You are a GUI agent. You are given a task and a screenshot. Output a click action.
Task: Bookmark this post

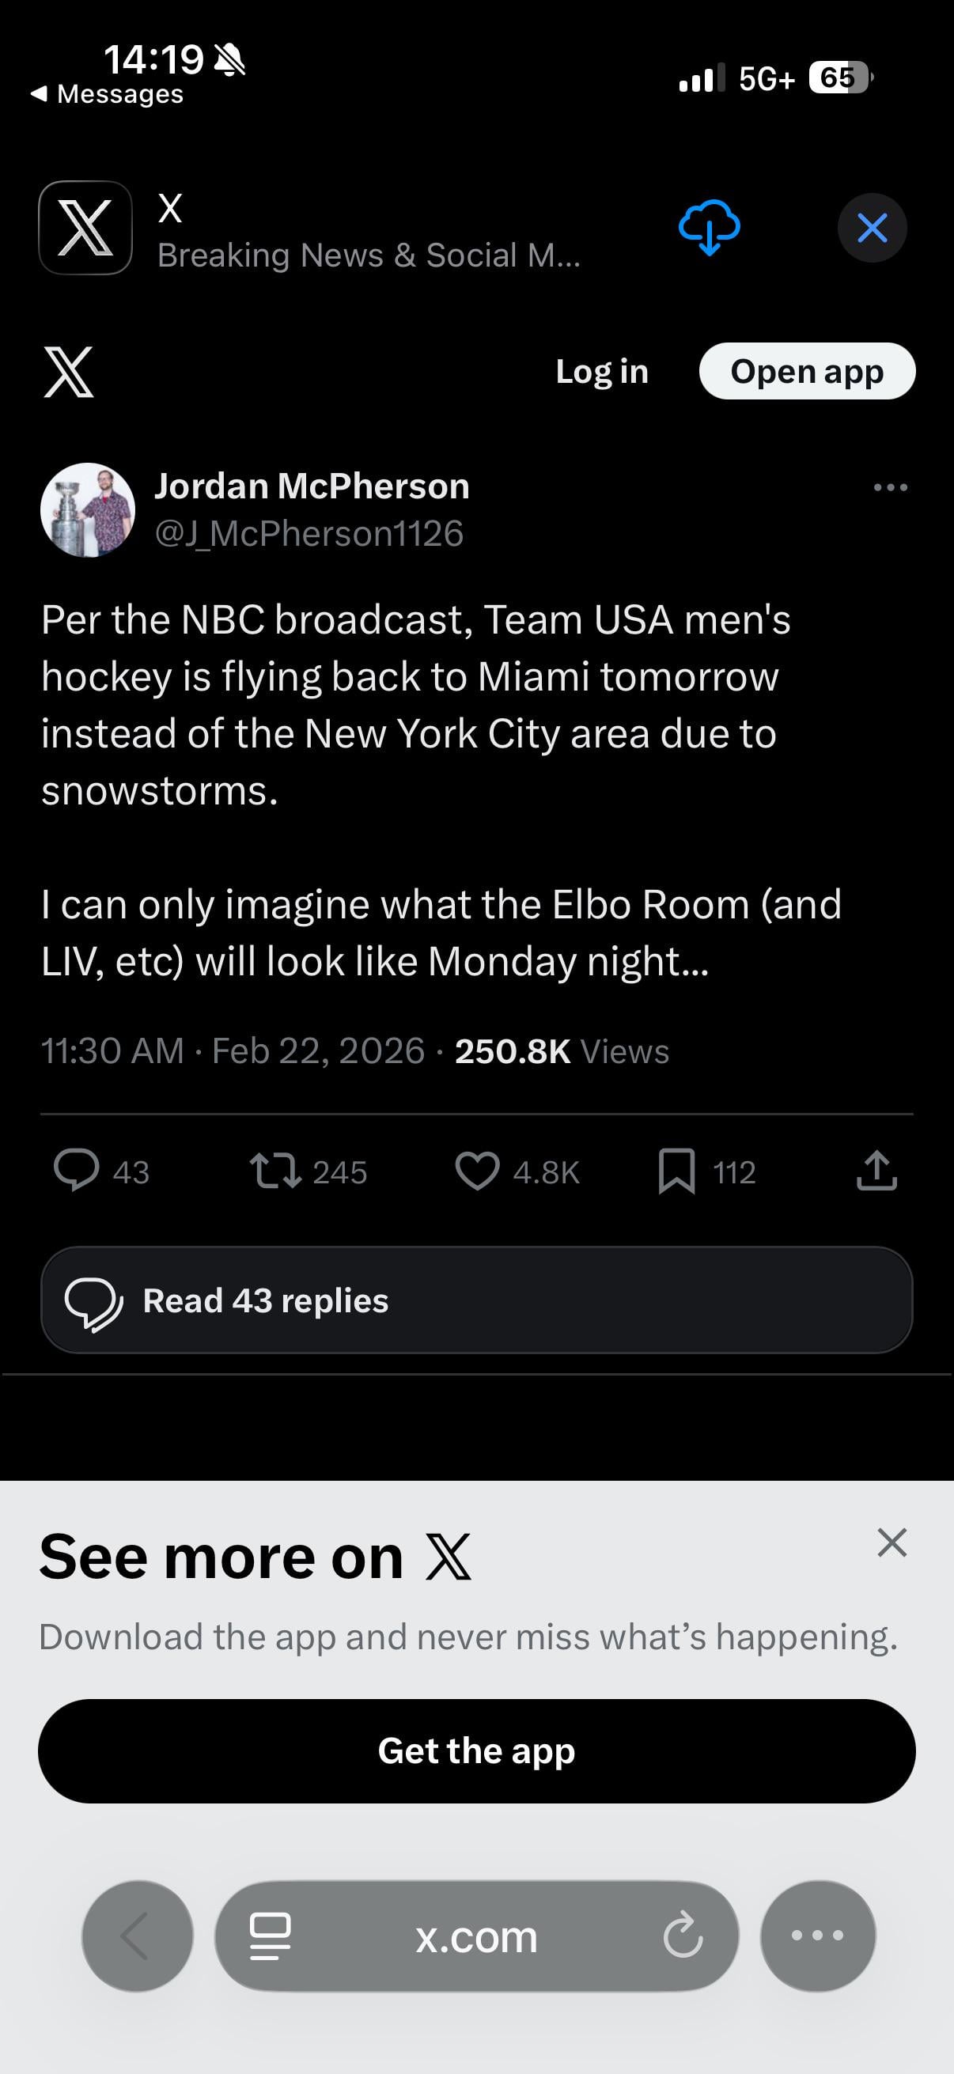pyautogui.click(x=676, y=1171)
